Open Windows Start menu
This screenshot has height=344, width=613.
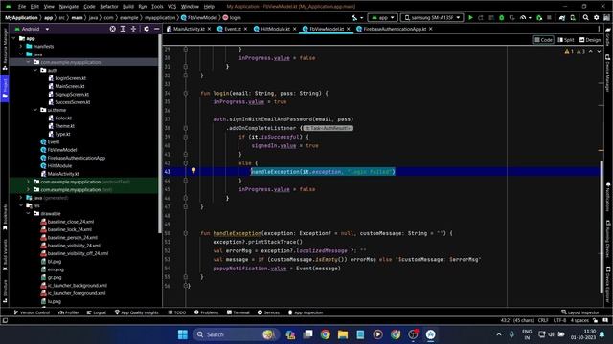[x=183, y=334]
